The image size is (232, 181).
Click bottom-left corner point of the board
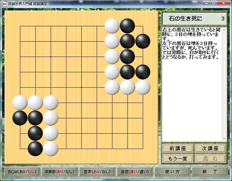click(x=20, y=149)
